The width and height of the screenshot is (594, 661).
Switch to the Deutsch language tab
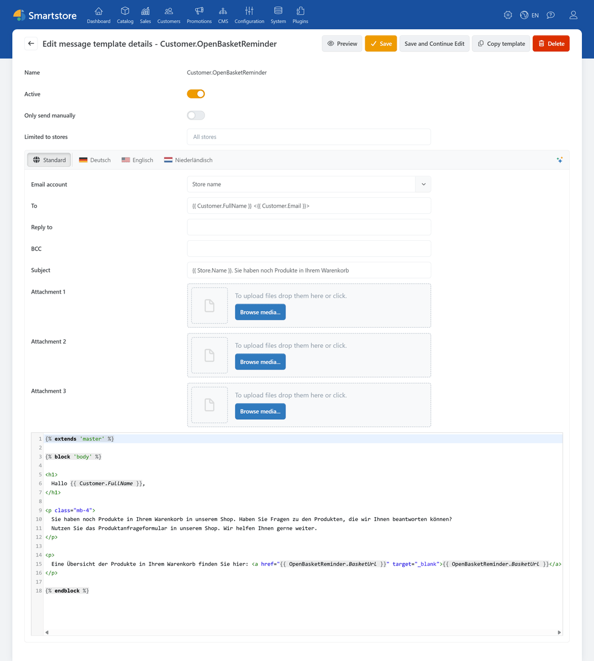[x=94, y=160]
